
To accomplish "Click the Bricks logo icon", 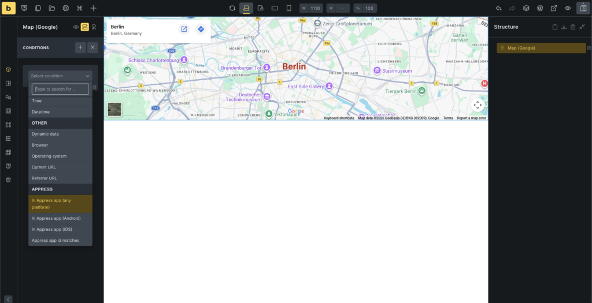I will (x=8, y=8).
